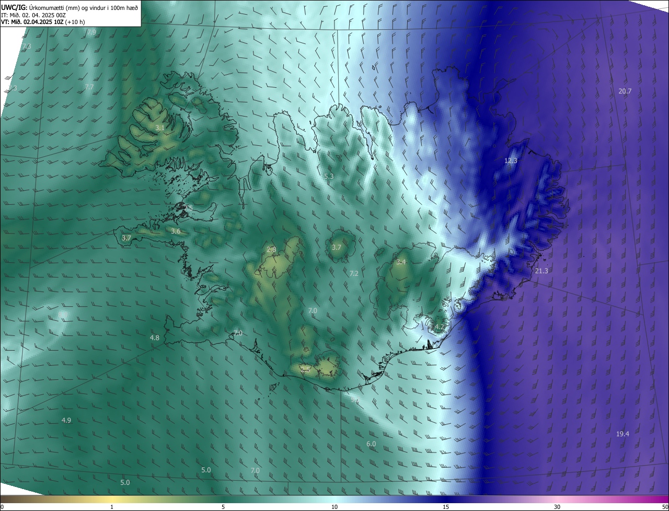Click the 5.3 value label
Screen dimensions: 669x511
pyautogui.click(x=329, y=177)
